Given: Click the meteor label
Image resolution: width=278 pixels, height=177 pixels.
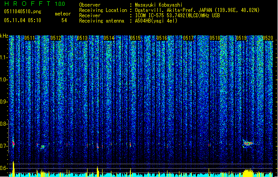Looking at the screenshot, I should pyautogui.click(x=63, y=14).
